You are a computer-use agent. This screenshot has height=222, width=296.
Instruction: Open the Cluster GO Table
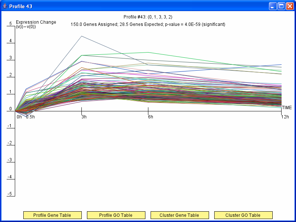[x=243, y=215]
